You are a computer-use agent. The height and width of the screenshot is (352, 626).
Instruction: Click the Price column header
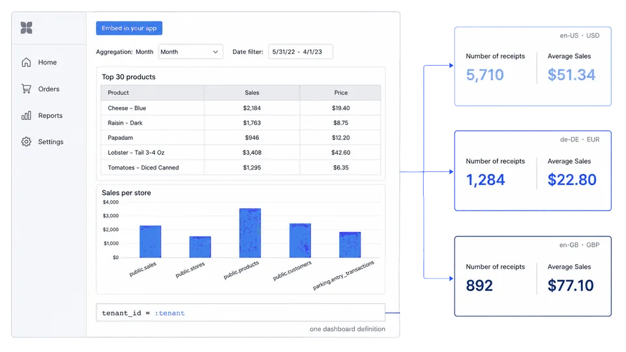click(x=341, y=93)
